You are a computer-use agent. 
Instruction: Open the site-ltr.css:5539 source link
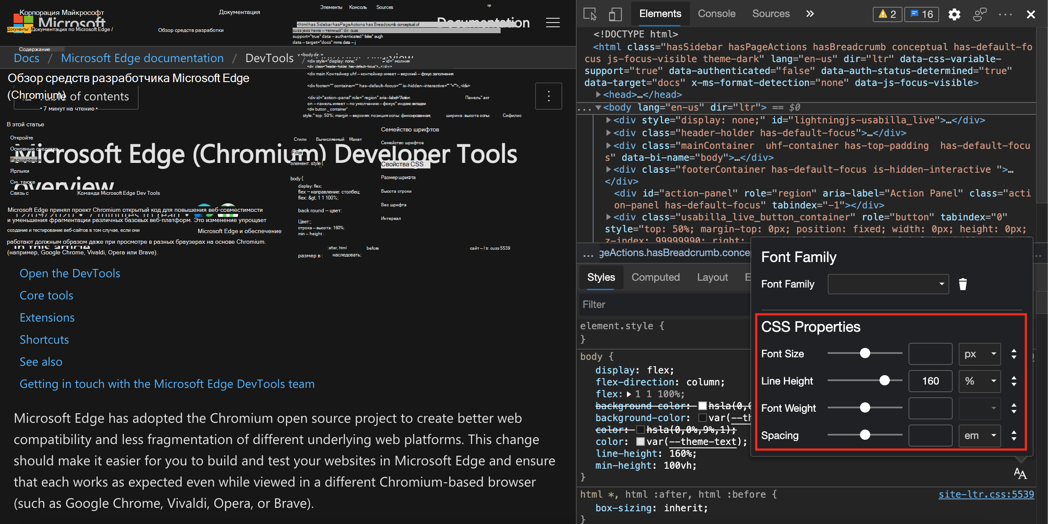[x=986, y=494]
